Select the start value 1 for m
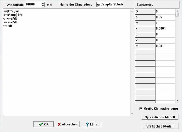Viewport: 182px width, 132px height. click(x=165, y=23)
